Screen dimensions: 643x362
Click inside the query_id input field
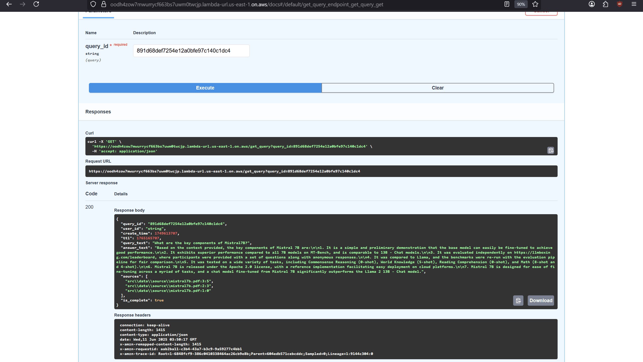(191, 51)
